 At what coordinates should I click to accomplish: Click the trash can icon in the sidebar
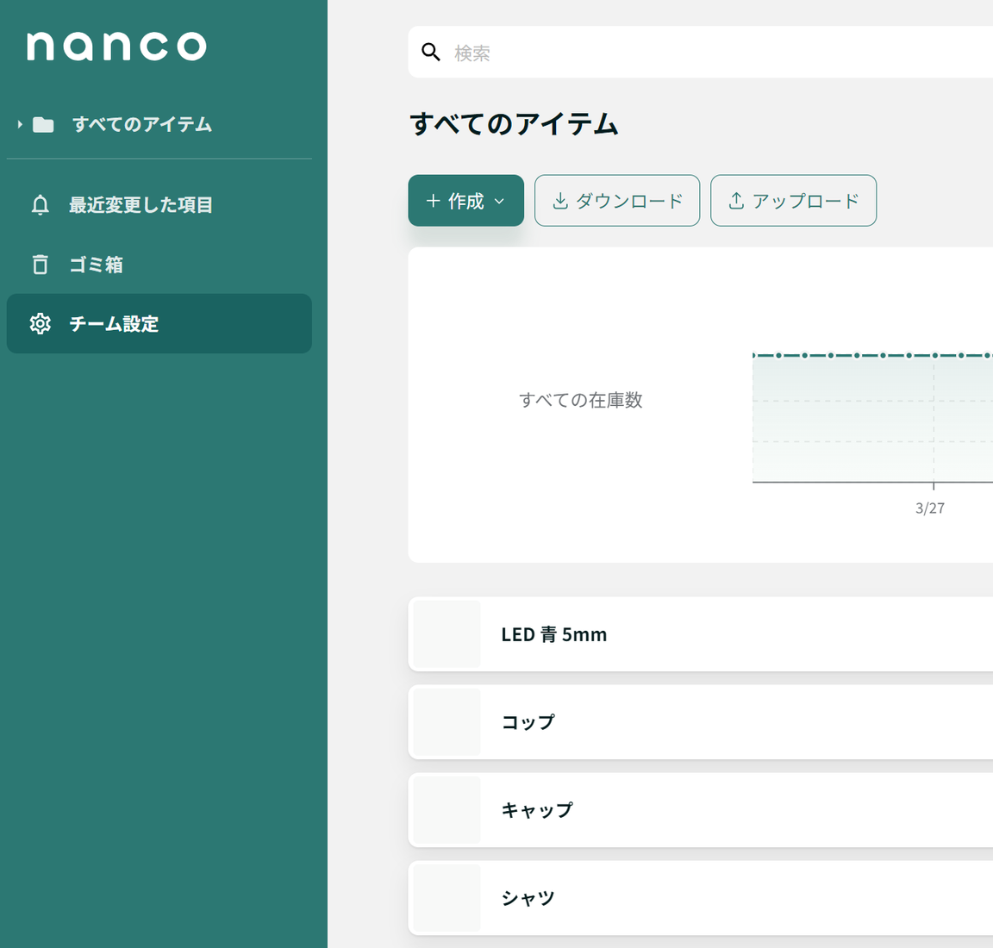pos(40,264)
